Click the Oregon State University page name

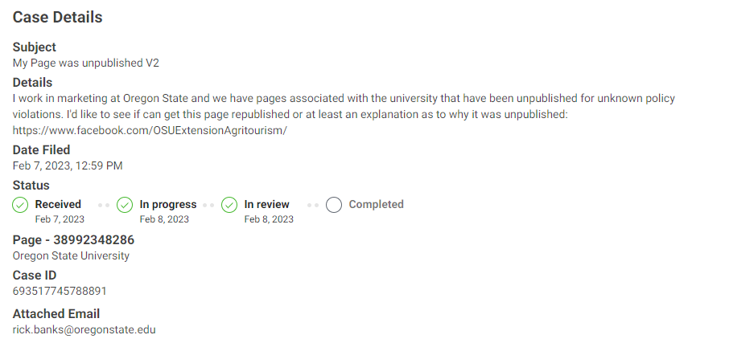click(71, 255)
